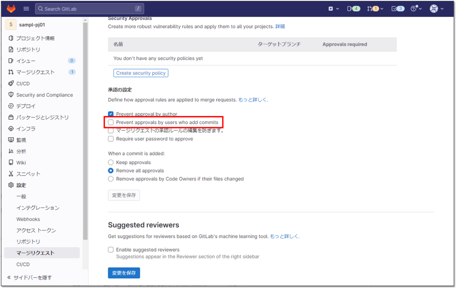Enable Prevent approvals by users who add commits
This screenshot has height=289, width=457.
(x=110, y=122)
